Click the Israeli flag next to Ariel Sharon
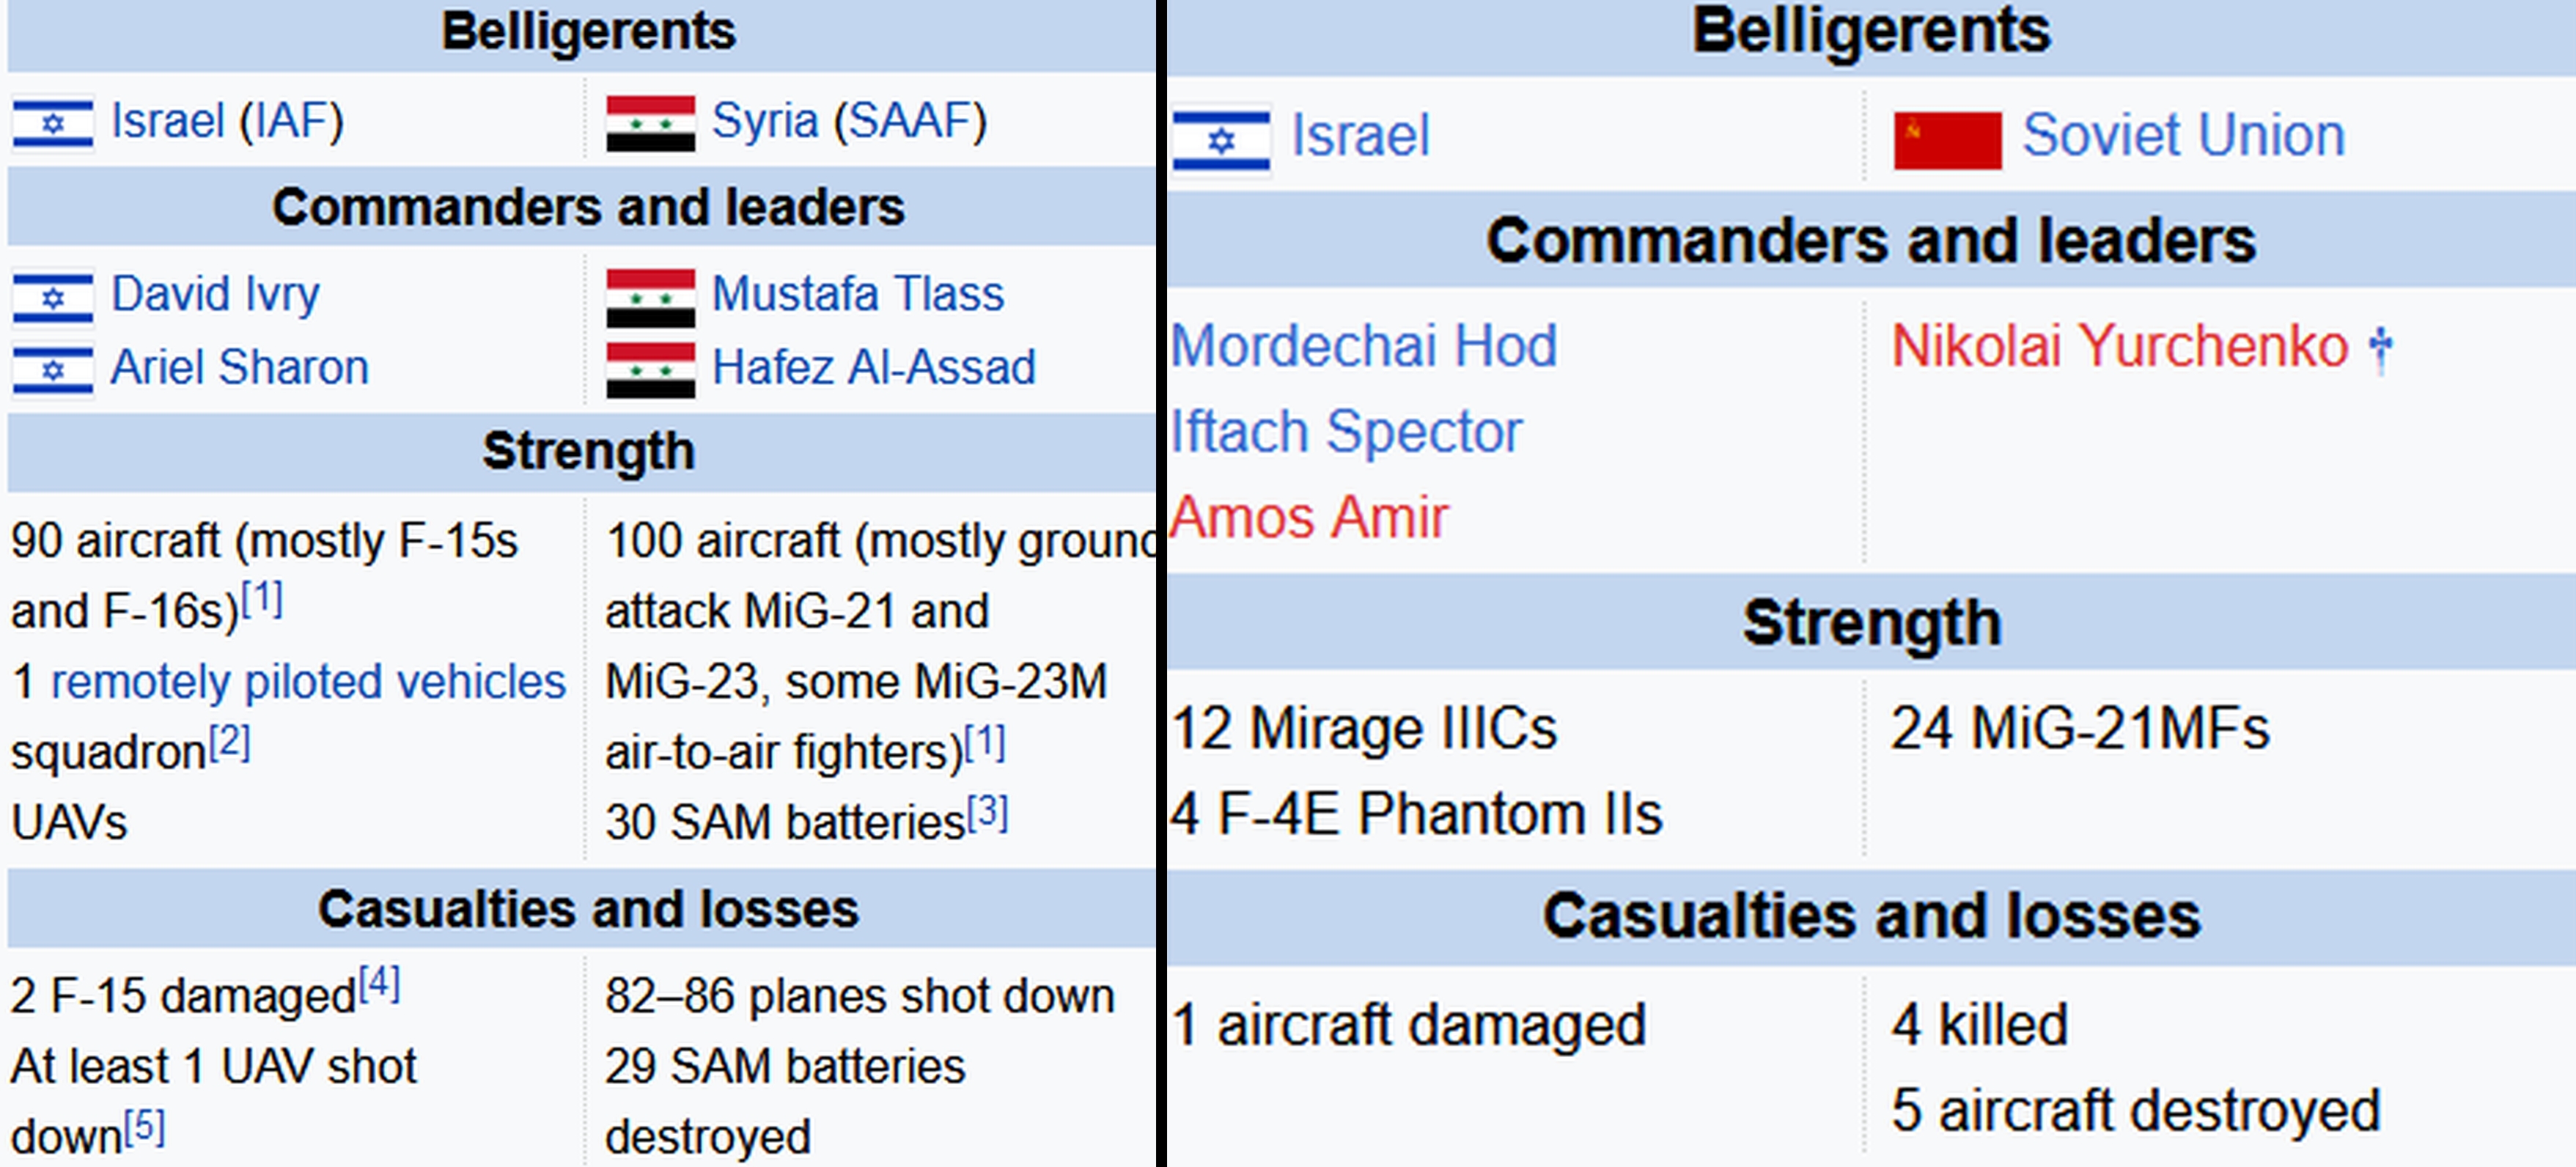Image resolution: width=2576 pixels, height=1167 pixels. (53, 370)
